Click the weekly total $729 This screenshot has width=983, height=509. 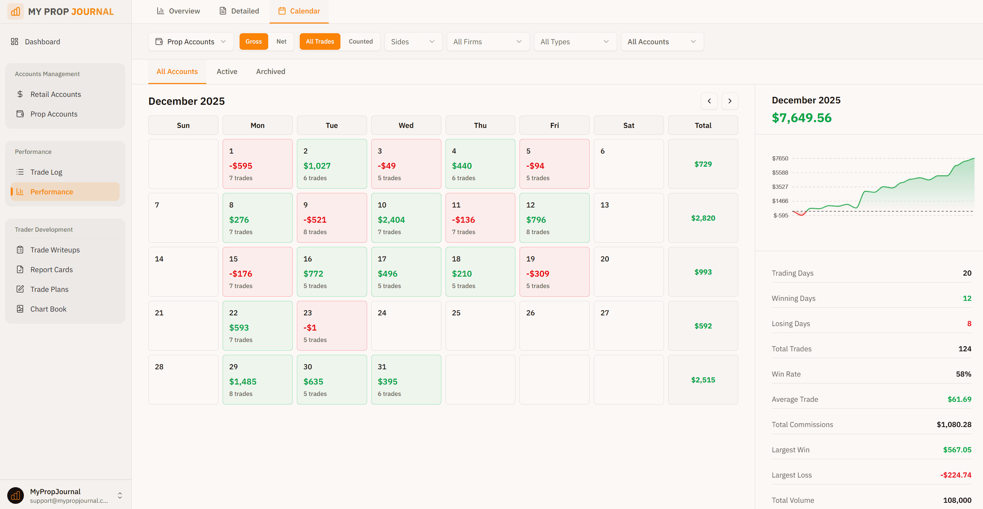coord(703,164)
